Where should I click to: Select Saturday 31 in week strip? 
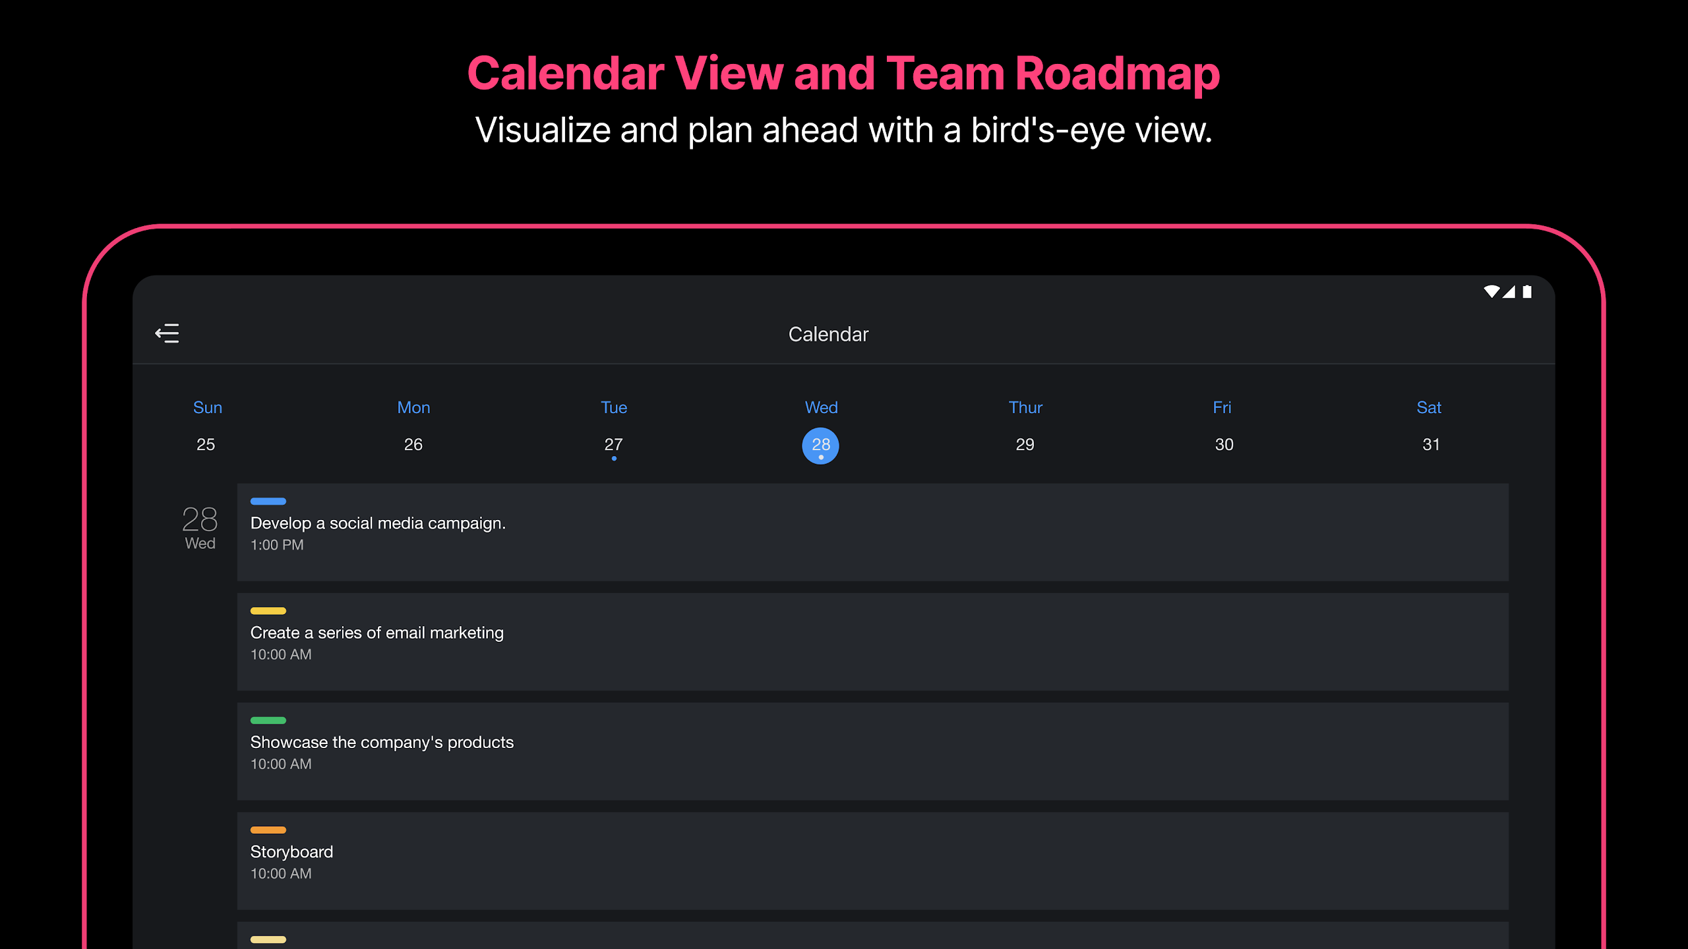tap(1432, 445)
